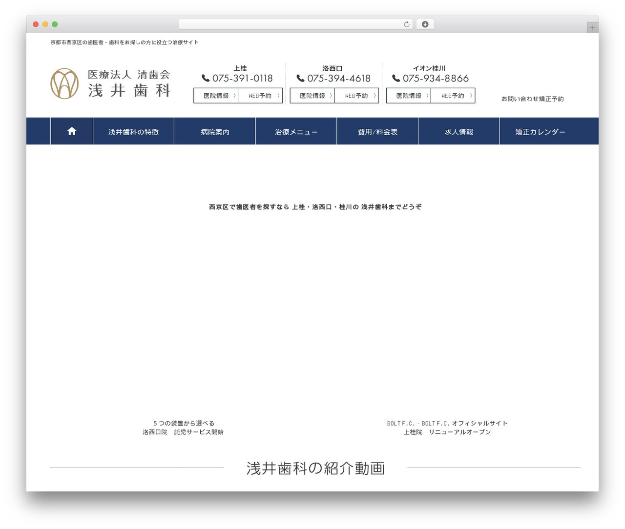Click the home icon in navigation bar

[72, 131]
